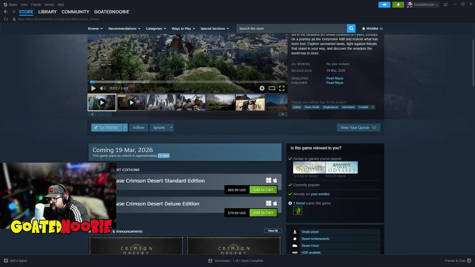Open Steam announcements megaphone
Screen dimensions: 475x267
point(384,4)
